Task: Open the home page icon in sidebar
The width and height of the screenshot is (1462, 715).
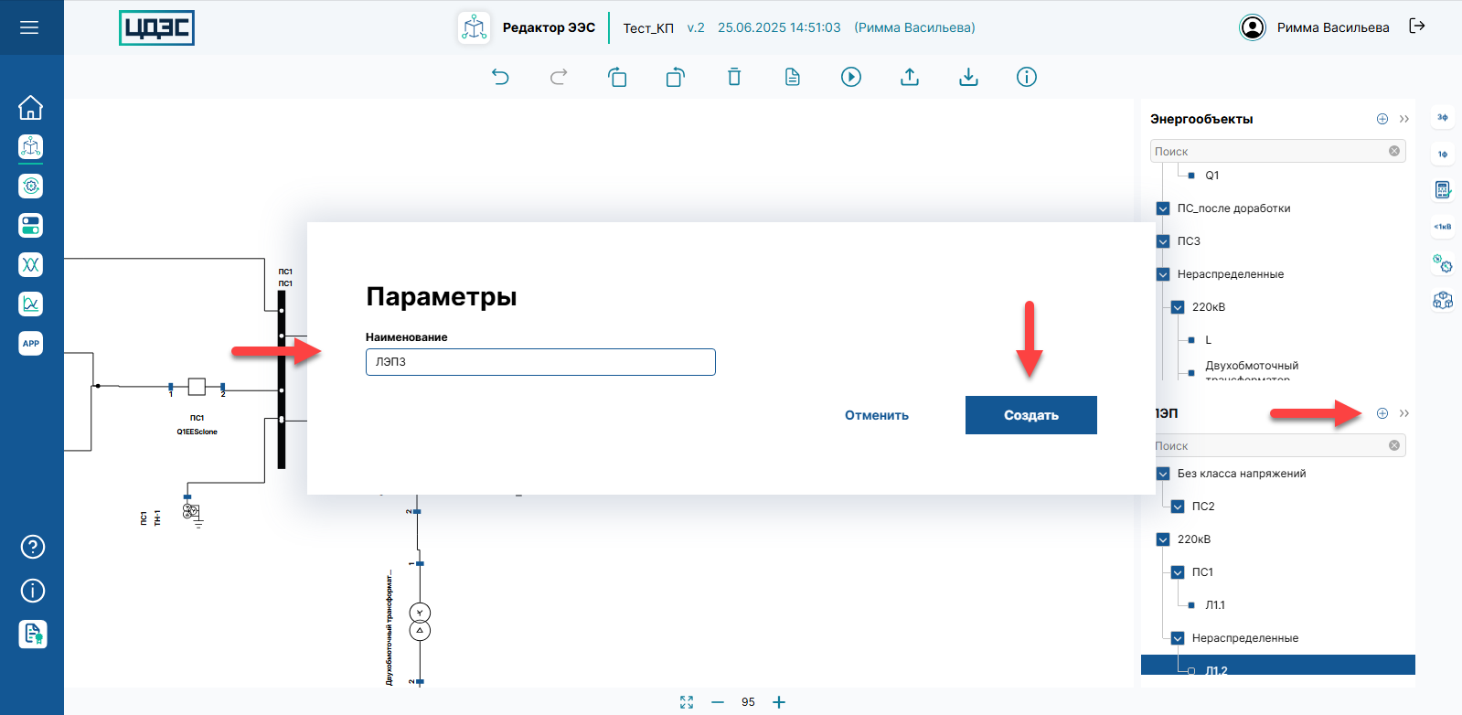Action: coord(31,108)
